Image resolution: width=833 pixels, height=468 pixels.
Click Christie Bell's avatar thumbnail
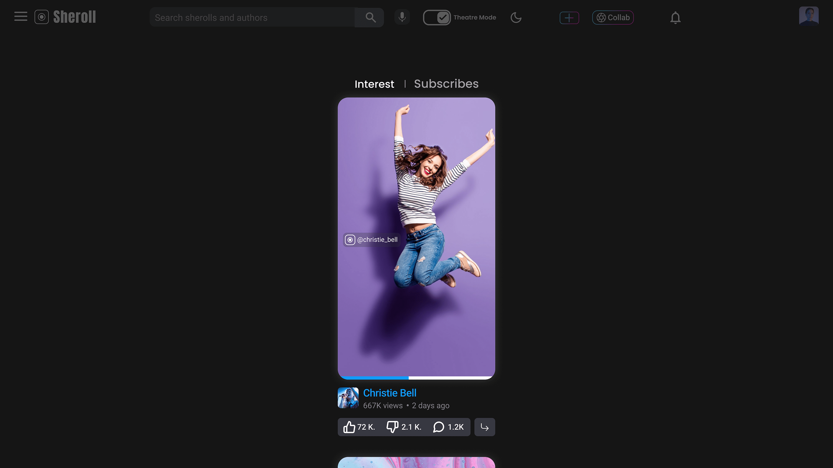coord(348,398)
